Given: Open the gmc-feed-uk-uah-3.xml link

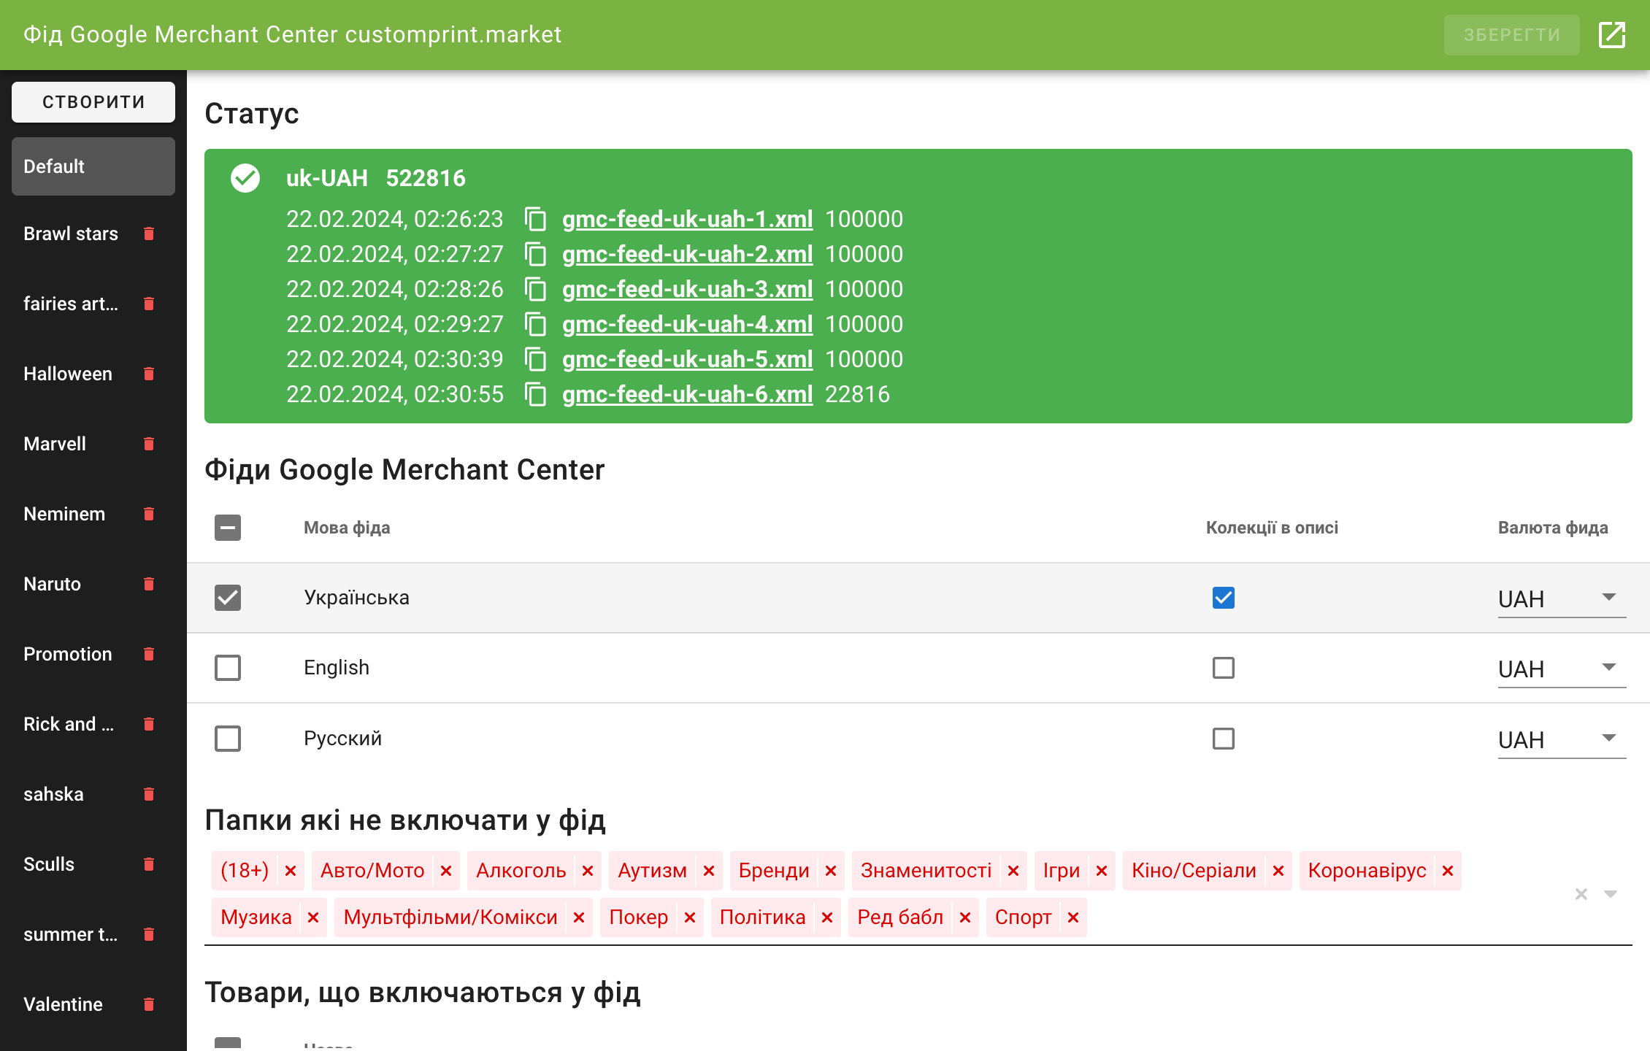Looking at the screenshot, I should pyautogui.click(x=687, y=289).
